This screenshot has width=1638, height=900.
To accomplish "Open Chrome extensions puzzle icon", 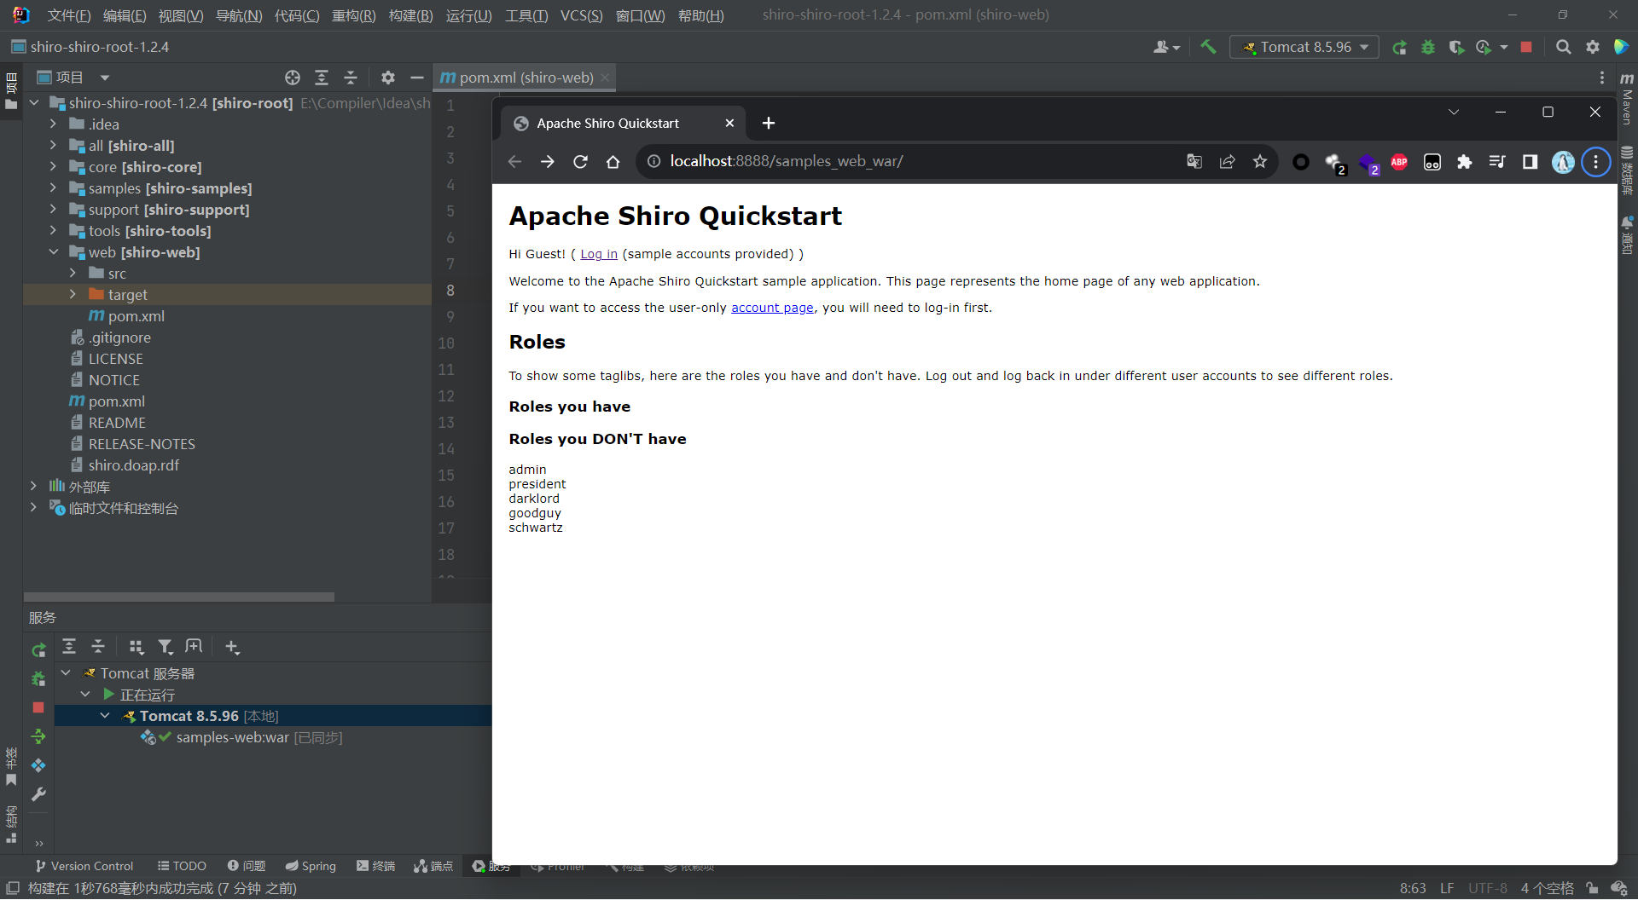I will click(1465, 162).
